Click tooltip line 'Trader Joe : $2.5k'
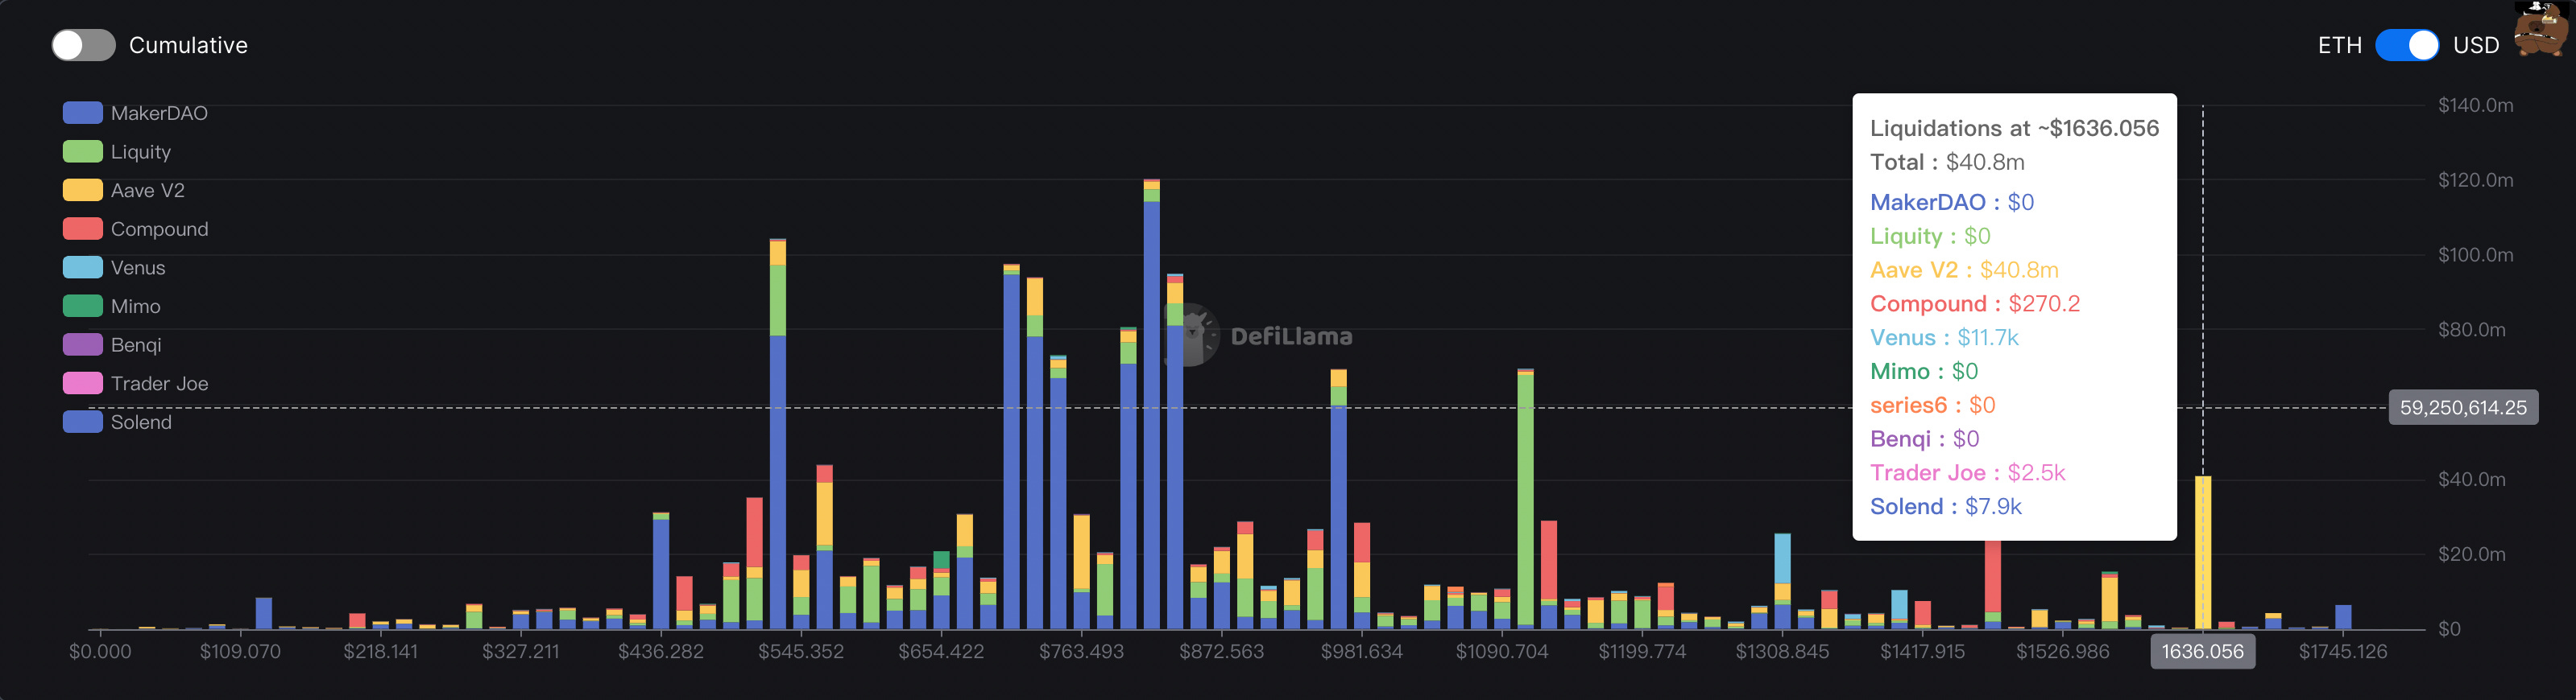Viewport: 2576px width, 700px height. click(x=1967, y=472)
